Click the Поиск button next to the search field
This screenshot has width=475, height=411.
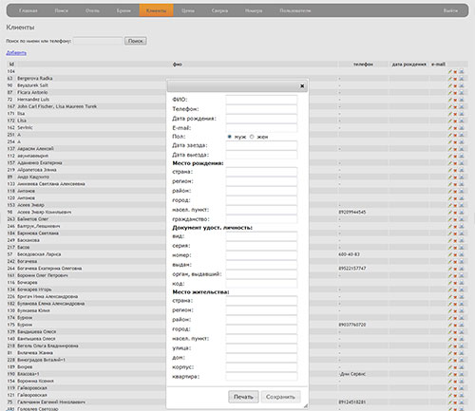click(136, 41)
